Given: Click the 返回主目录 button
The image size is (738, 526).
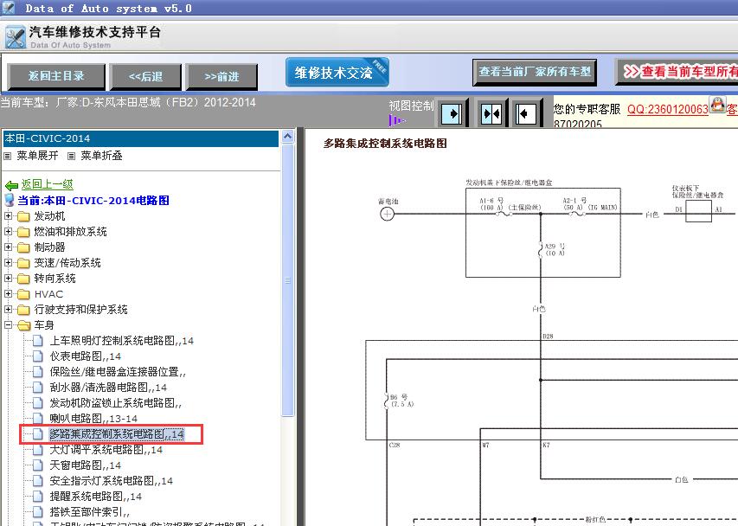Looking at the screenshot, I should [x=56, y=76].
